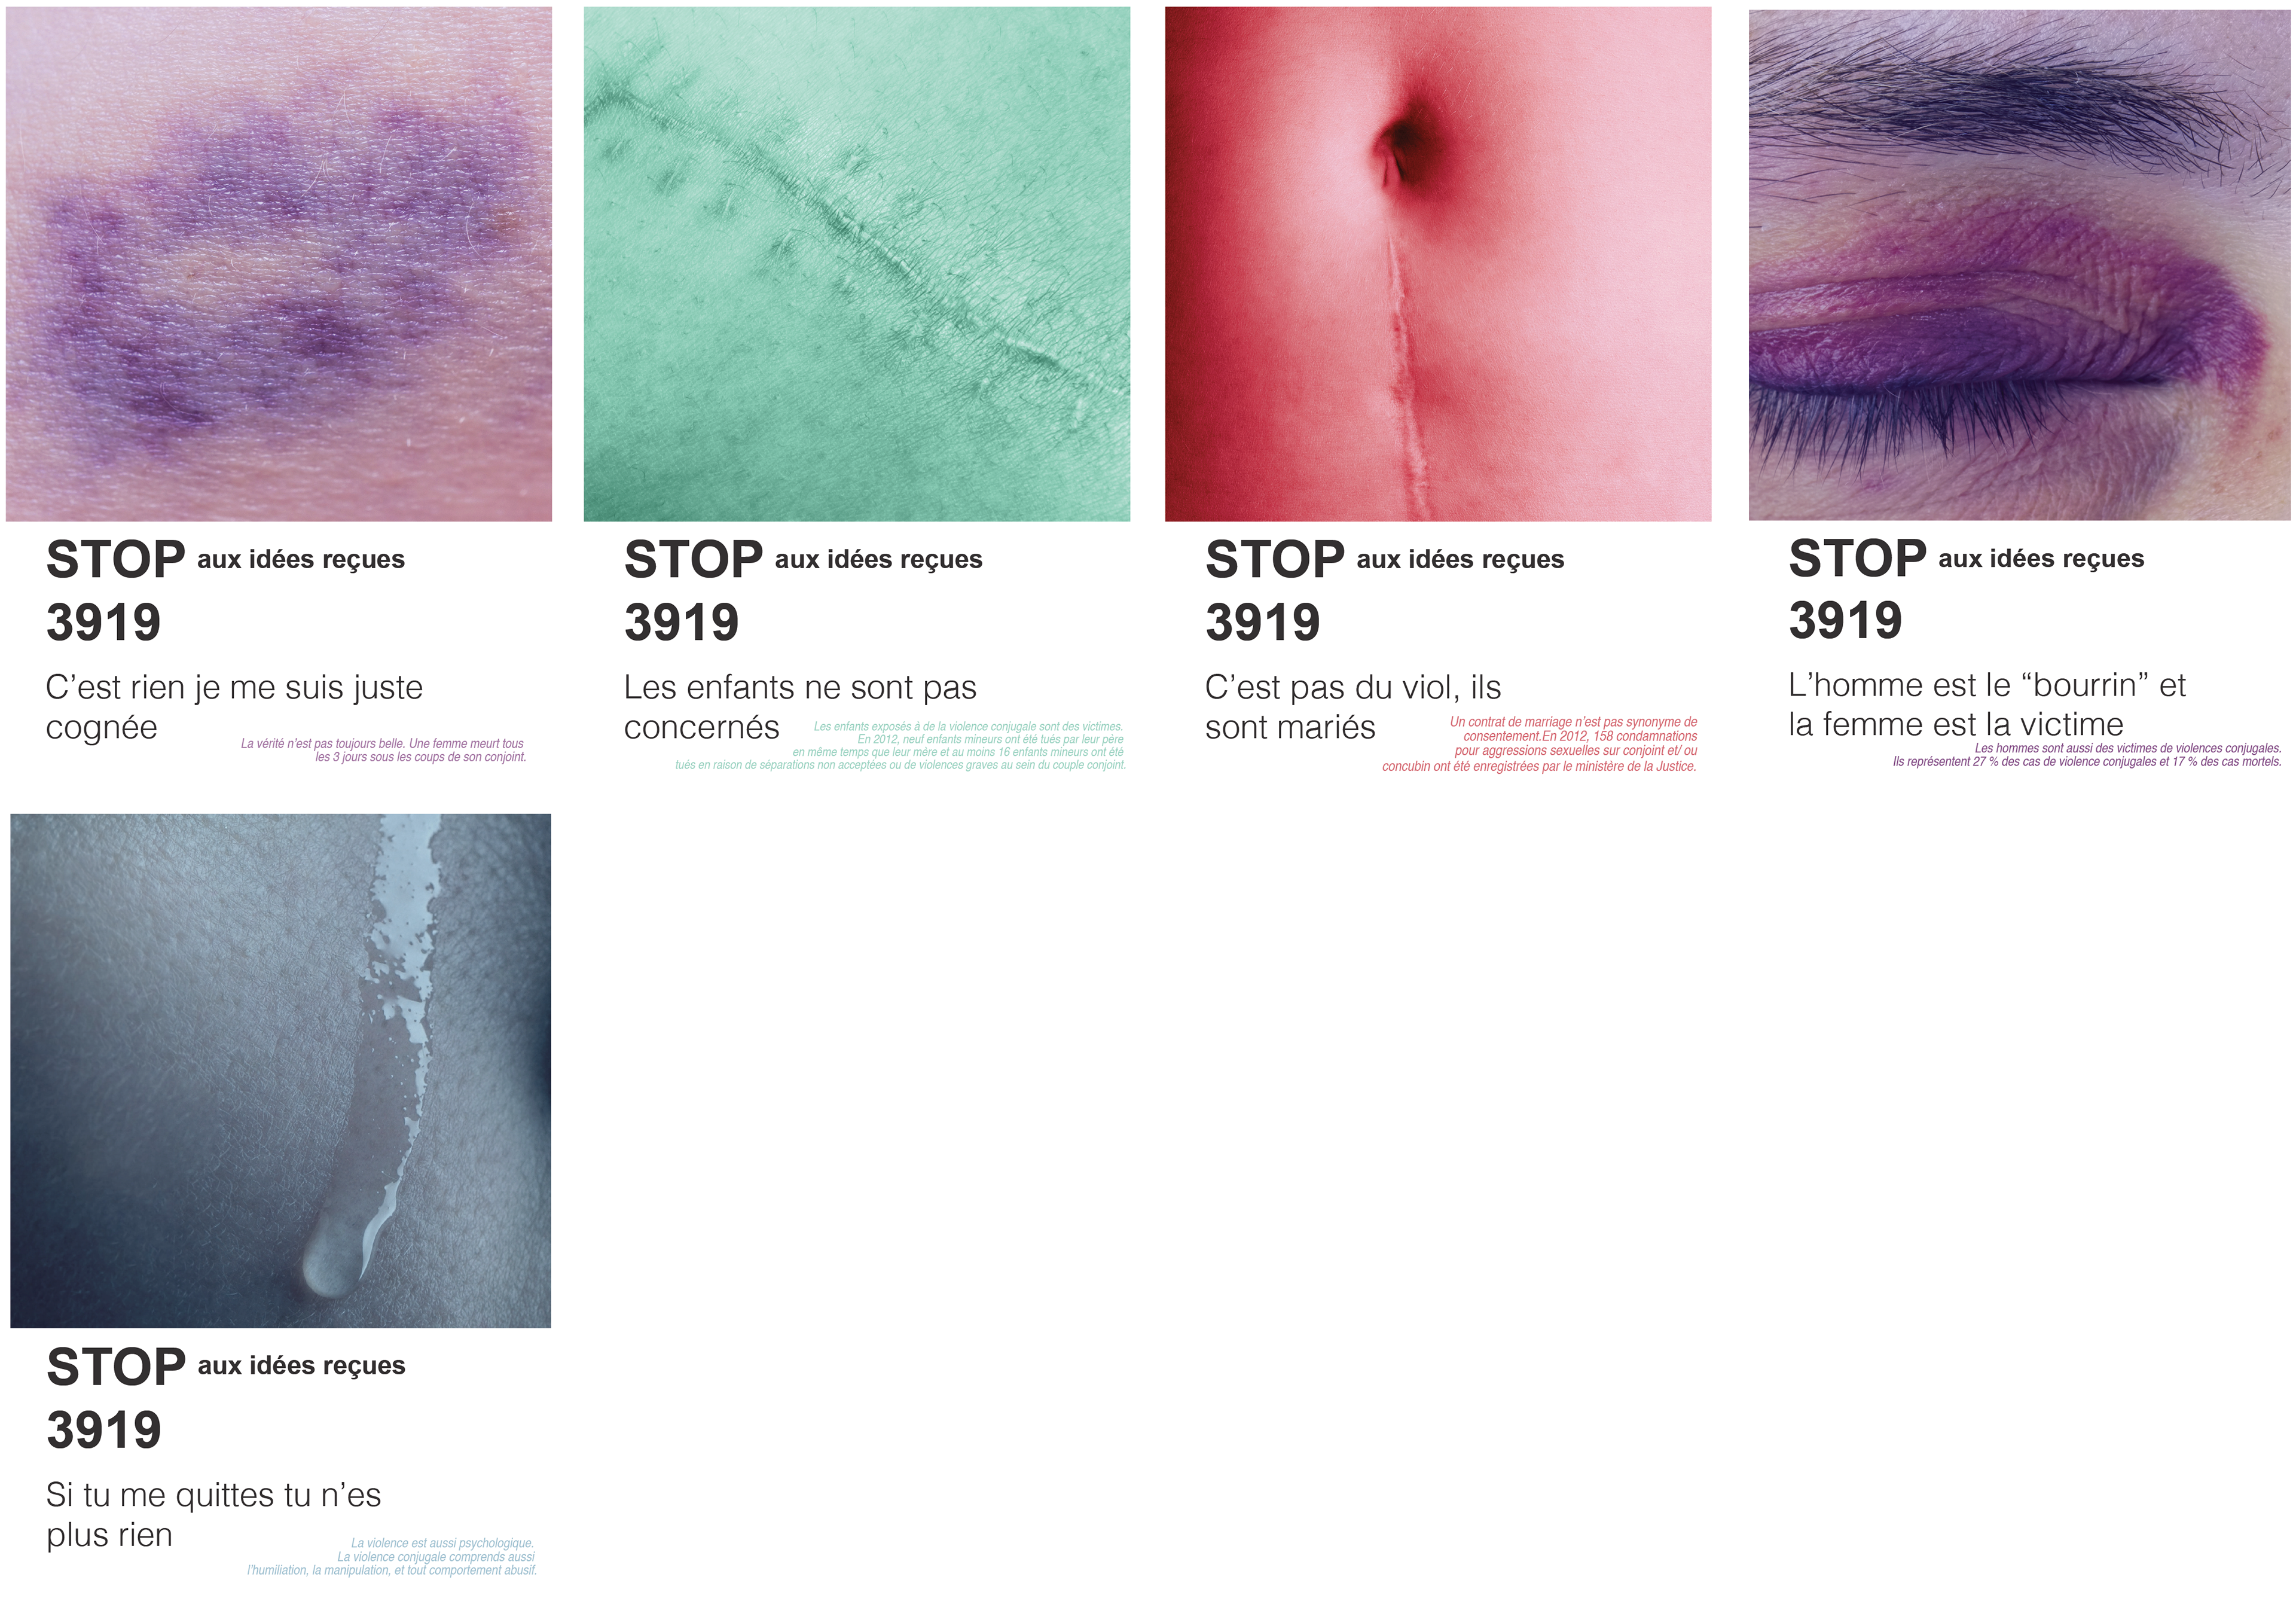Click 3919 number on teardrop poster

pyautogui.click(x=104, y=1429)
